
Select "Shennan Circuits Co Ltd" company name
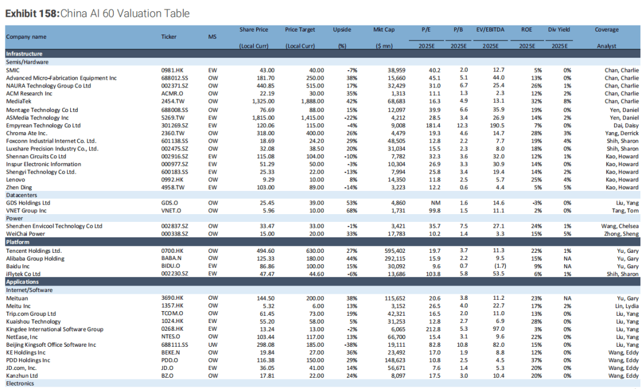[36, 156]
